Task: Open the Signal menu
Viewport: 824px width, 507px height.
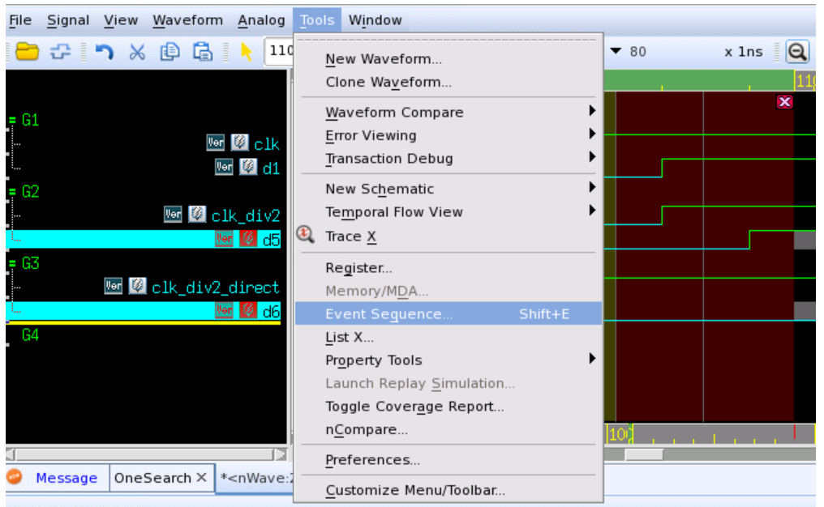Action: (68, 20)
